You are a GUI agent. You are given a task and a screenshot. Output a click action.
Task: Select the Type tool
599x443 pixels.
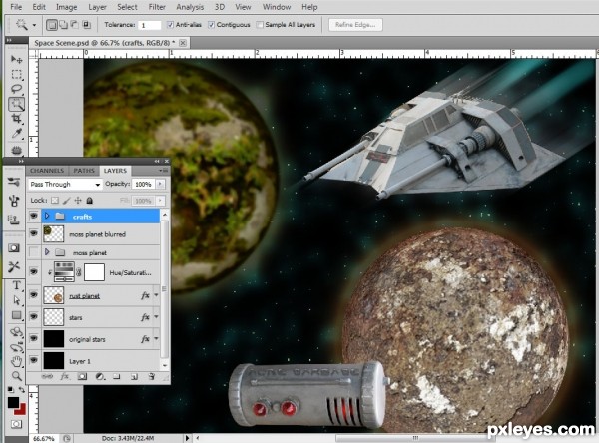click(16, 285)
